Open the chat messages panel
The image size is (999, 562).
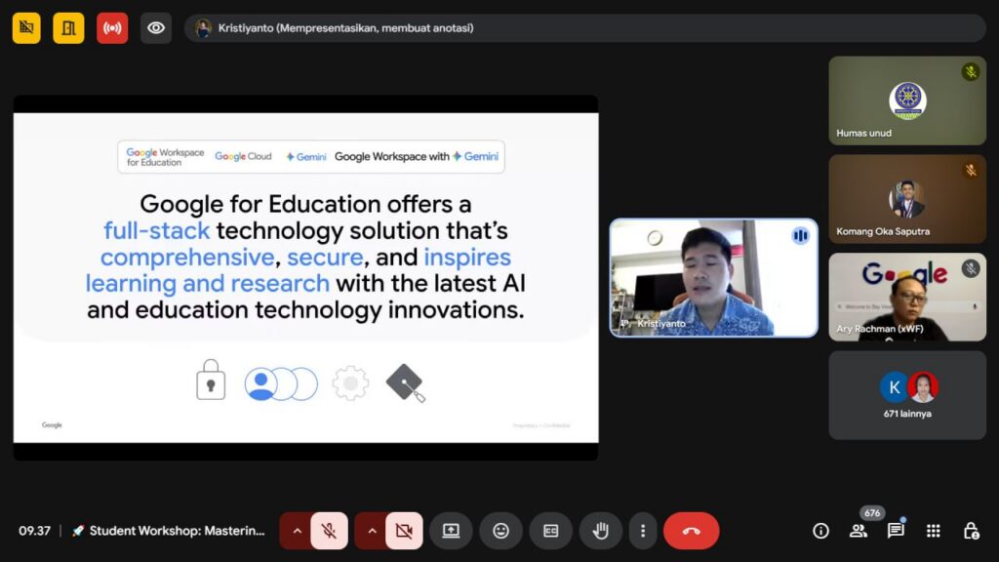tap(896, 531)
